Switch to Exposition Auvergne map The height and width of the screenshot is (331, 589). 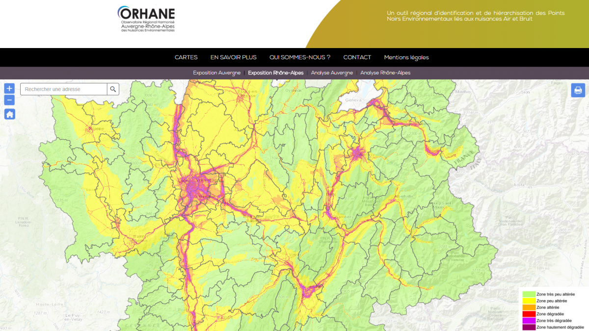[x=216, y=73]
